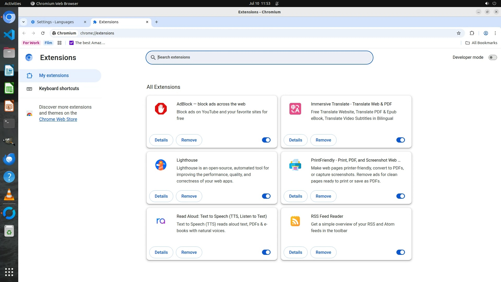Switch to the Settings - Languages tab
Viewport: 501px width, 282px height.
tap(55, 22)
